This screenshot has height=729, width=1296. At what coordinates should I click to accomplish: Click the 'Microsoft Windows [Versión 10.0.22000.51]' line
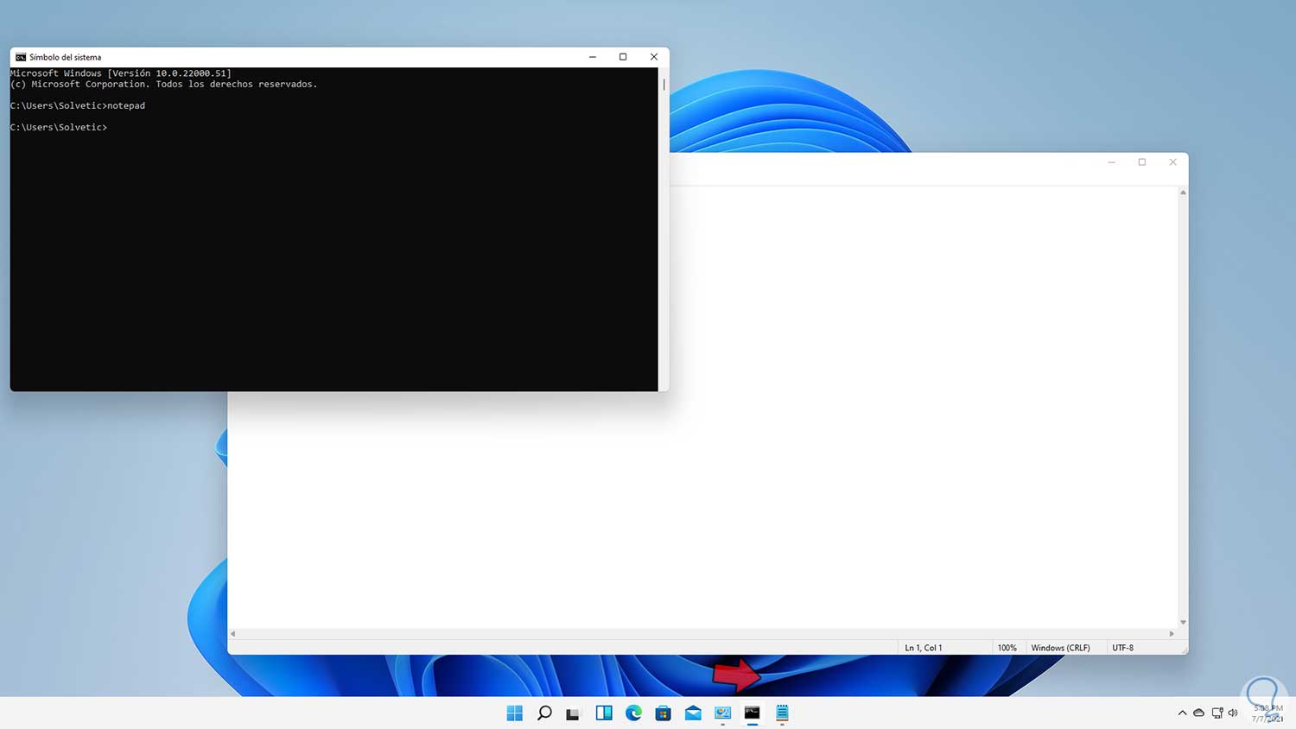pyautogui.click(x=121, y=73)
